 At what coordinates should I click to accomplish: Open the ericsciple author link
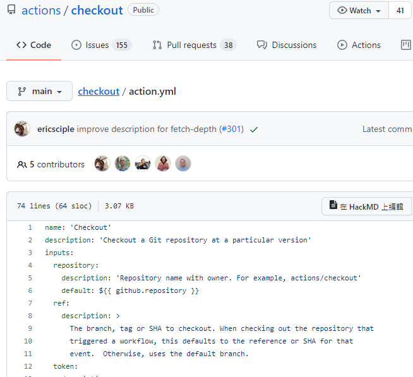pyautogui.click(x=56, y=129)
